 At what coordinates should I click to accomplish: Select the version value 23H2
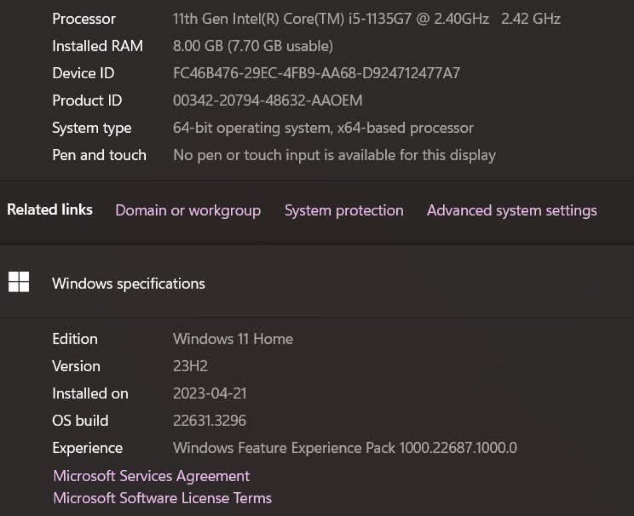[x=190, y=366]
